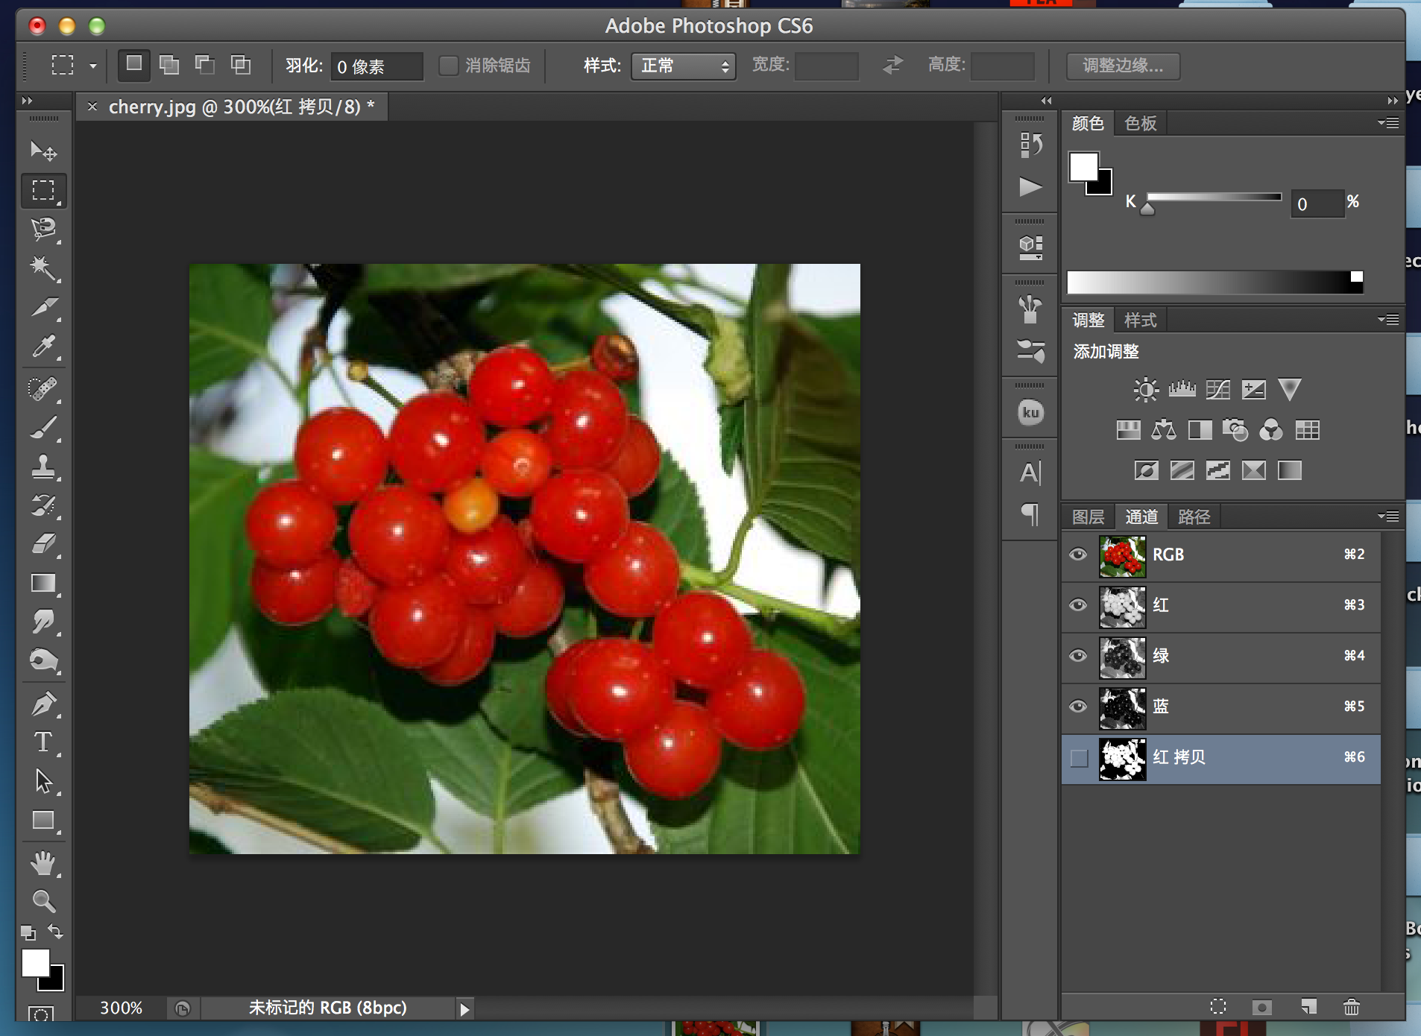Open the Character panel icon
1421x1036 pixels.
point(1030,473)
